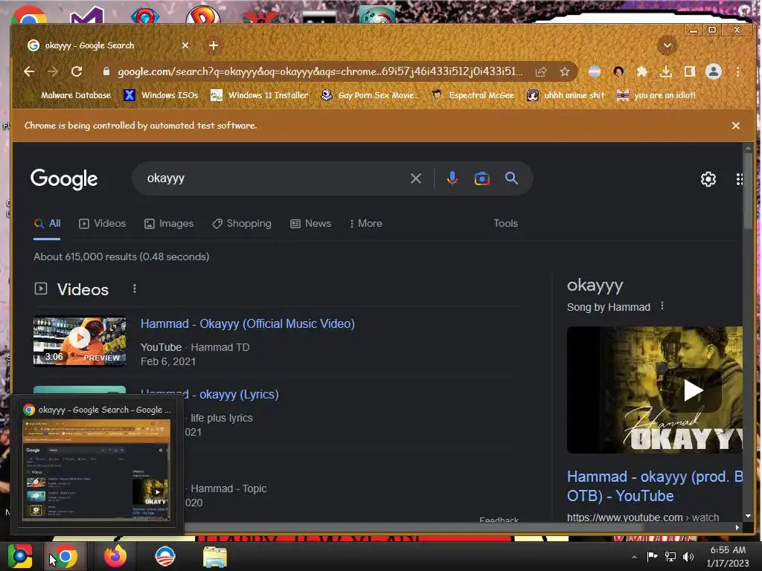
Task: Open the Start button on taskbar
Action: click(x=20, y=556)
